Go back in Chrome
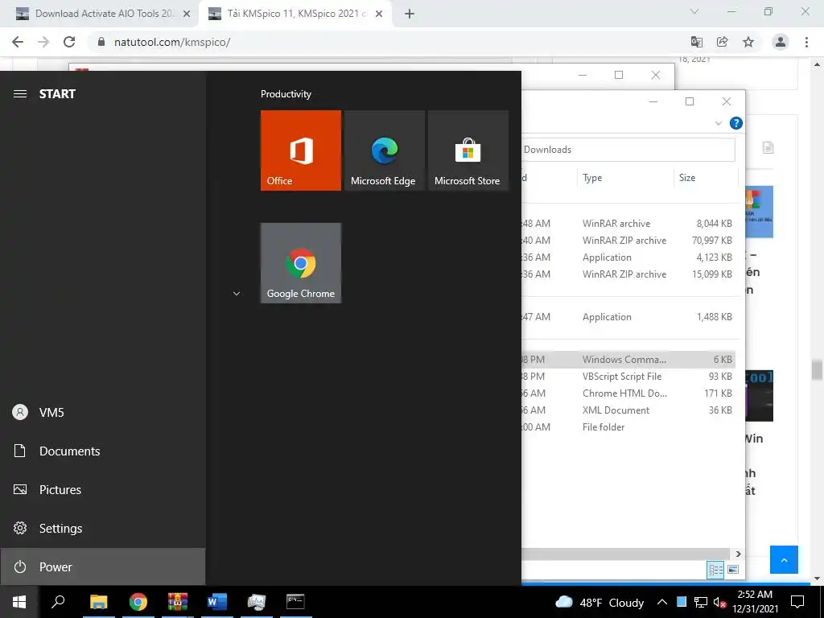Screen dimensions: 824x618 [18, 42]
